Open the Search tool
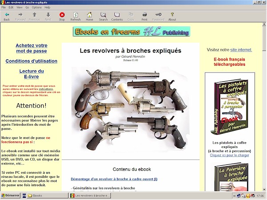 [103, 16]
